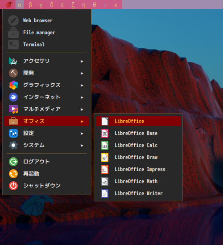223x245 pixels.
Task: Expand マルチメディア submenu arrow
Action: click(82, 110)
